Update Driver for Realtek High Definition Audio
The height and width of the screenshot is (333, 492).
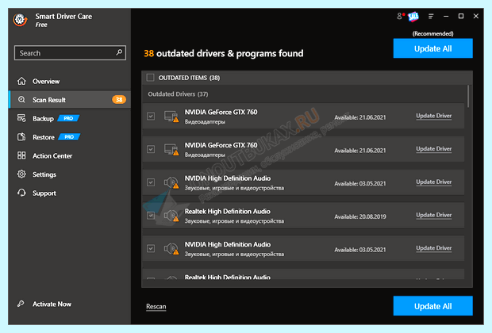coord(433,215)
